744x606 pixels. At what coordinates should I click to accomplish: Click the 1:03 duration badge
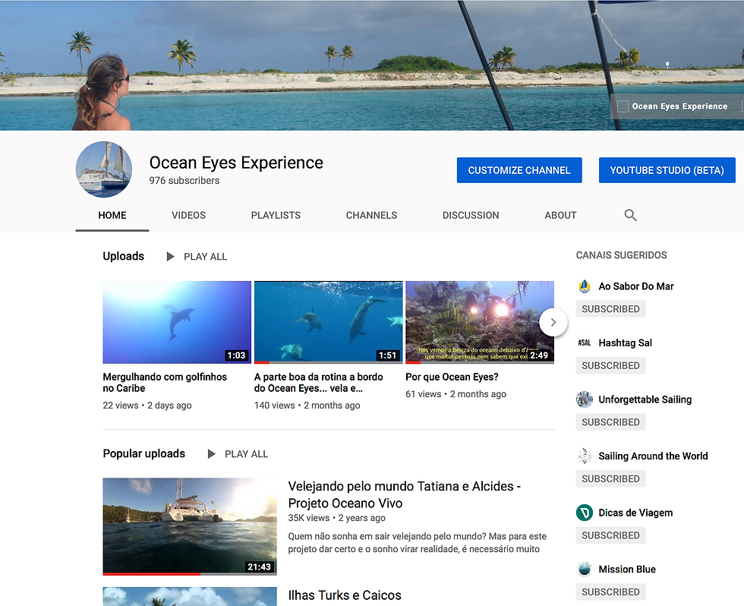pyautogui.click(x=236, y=355)
